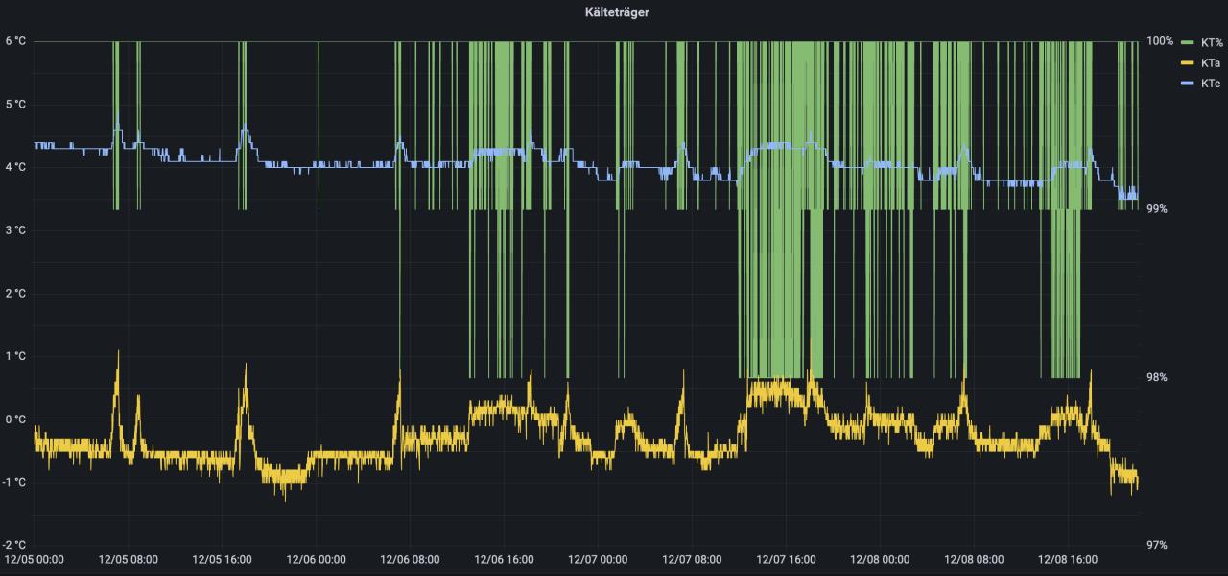Select the 12/07 00:00 time axis tick
The height and width of the screenshot is (576, 1228).
[x=600, y=559]
